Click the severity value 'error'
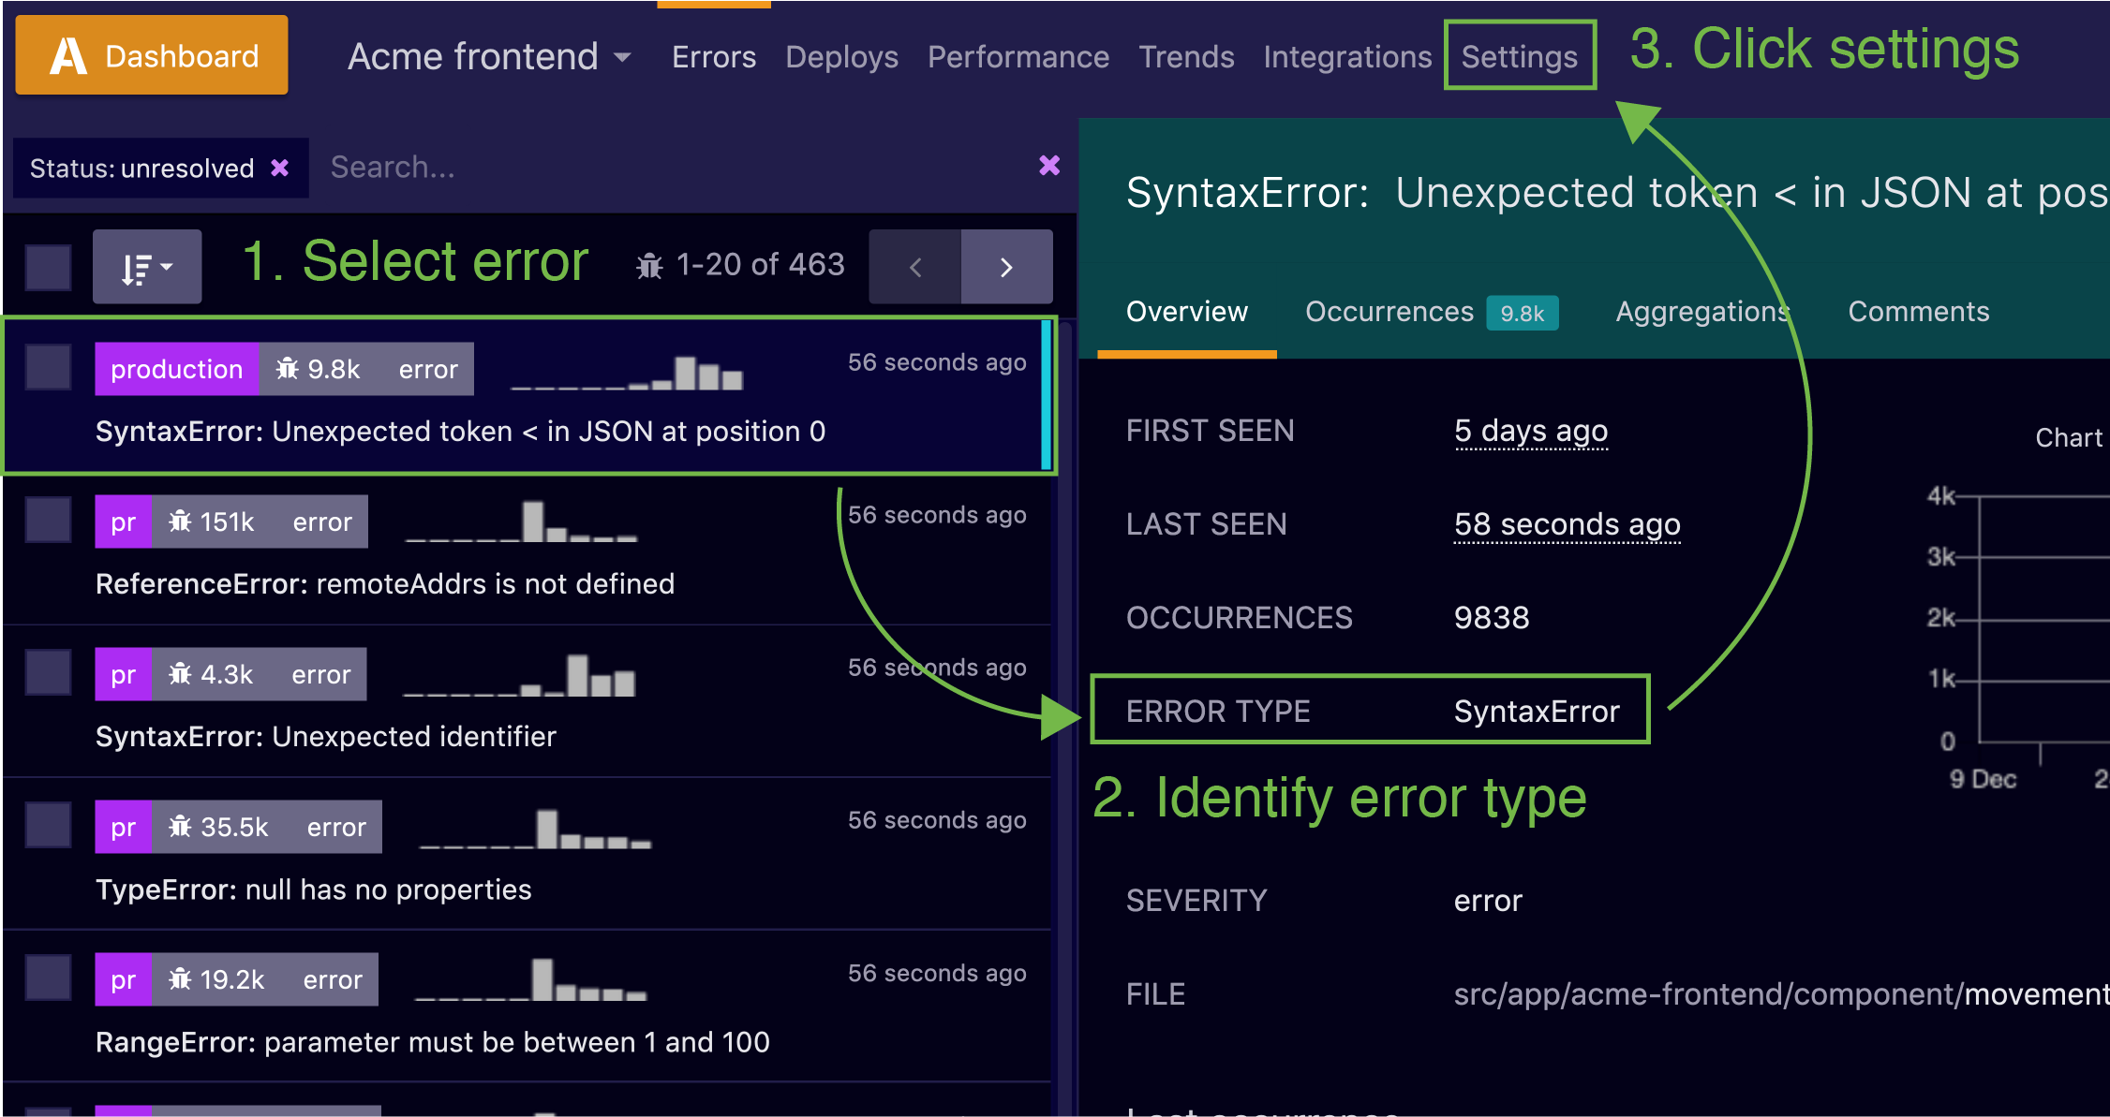2110x1117 pixels. [1488, 901]
